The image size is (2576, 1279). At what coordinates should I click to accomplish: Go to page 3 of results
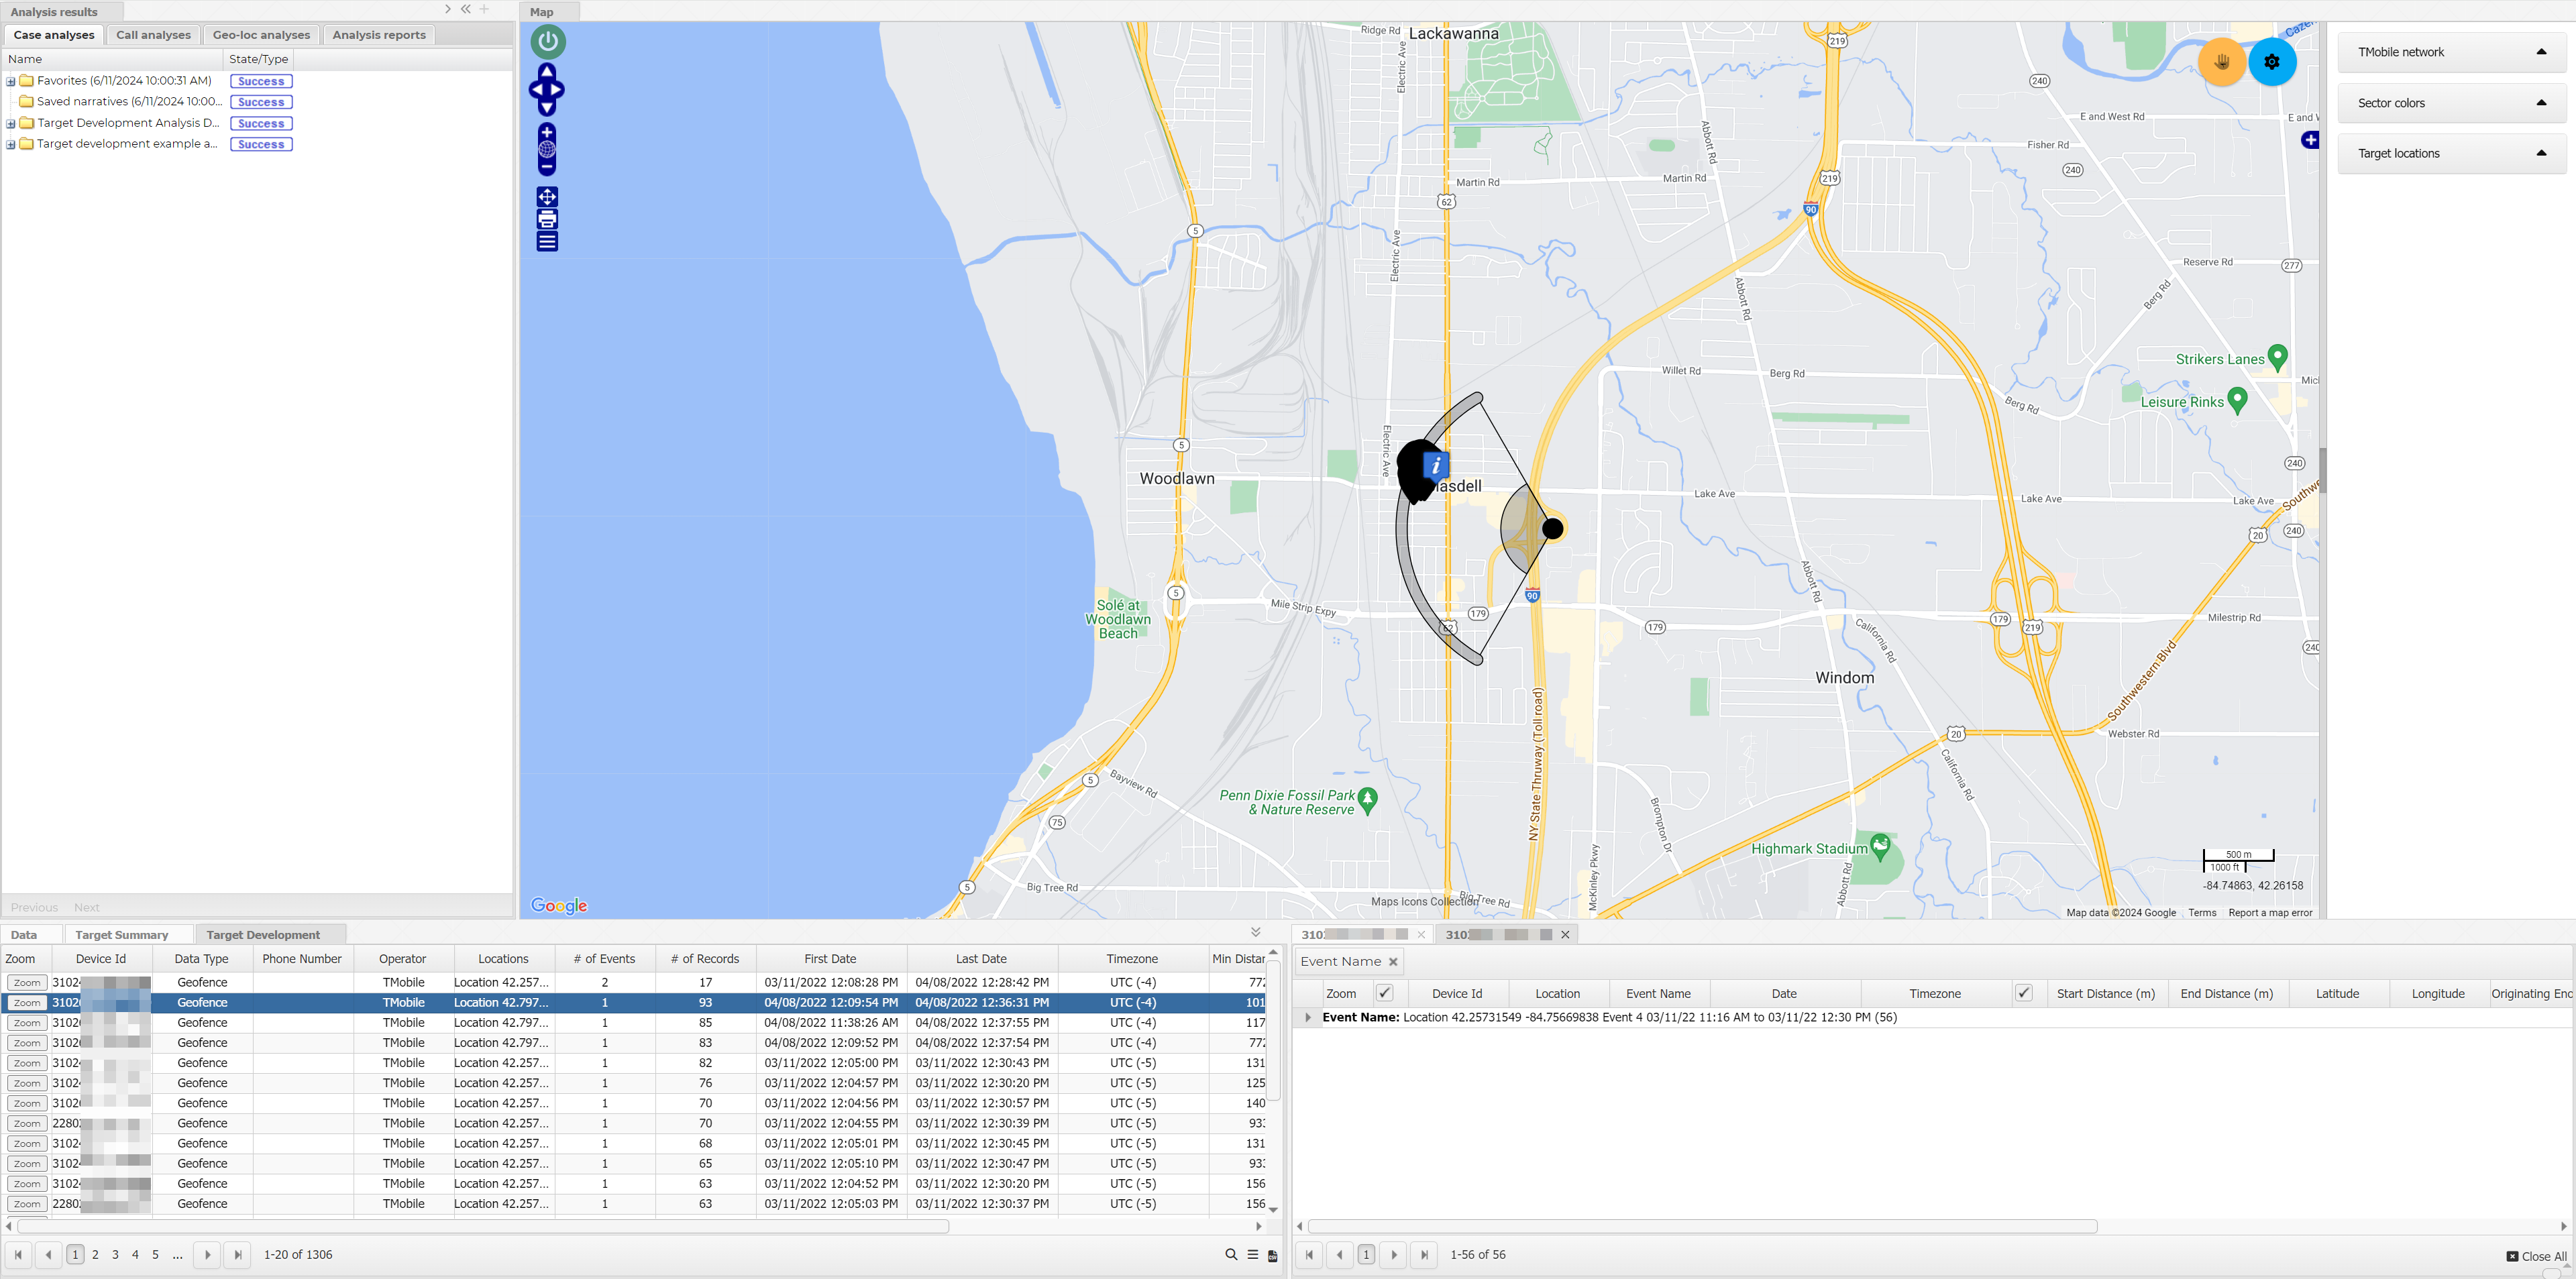click(x=115, y=1254)
